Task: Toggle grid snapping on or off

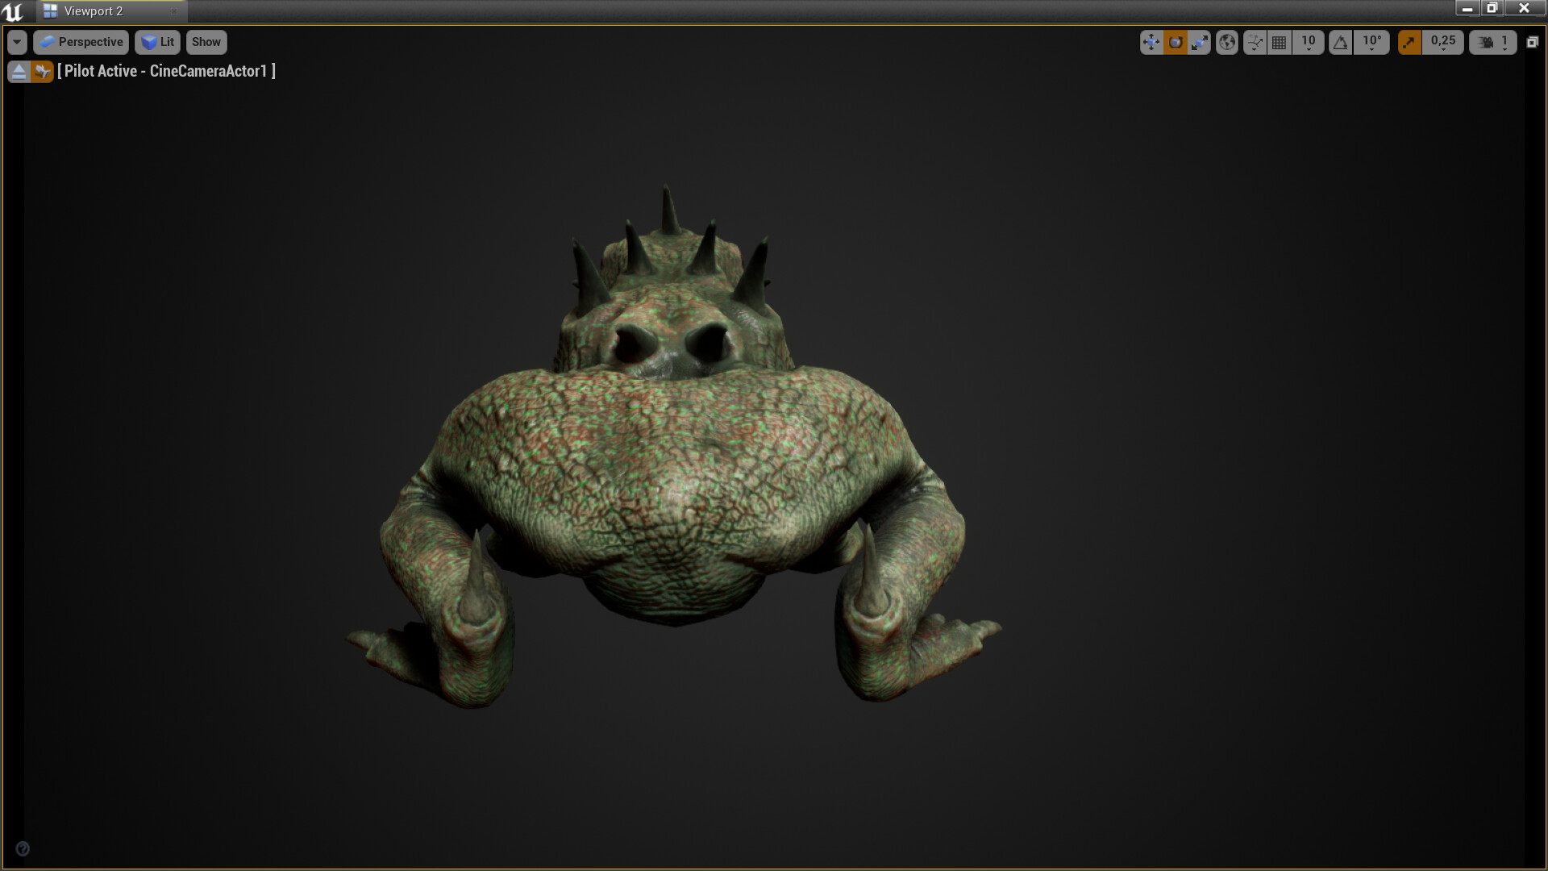Action: [x=1279, y=42]
